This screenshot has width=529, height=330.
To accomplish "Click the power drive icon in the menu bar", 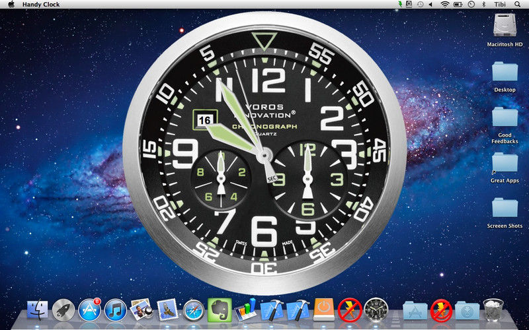I will (409, 4).
